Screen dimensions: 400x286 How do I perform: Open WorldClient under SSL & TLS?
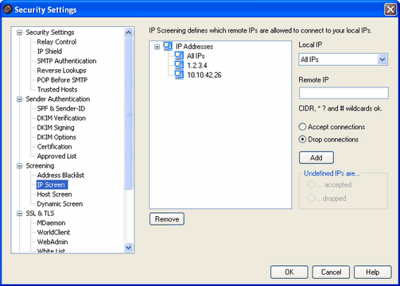[x=53, y=233]
